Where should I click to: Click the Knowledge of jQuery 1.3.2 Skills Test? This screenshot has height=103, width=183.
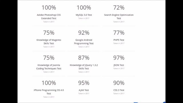84,67
